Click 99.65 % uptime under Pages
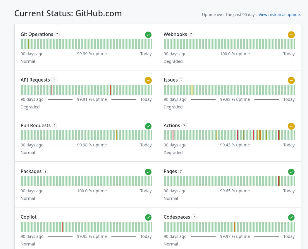This screenshot has width=308, height=249. point(235,191)
